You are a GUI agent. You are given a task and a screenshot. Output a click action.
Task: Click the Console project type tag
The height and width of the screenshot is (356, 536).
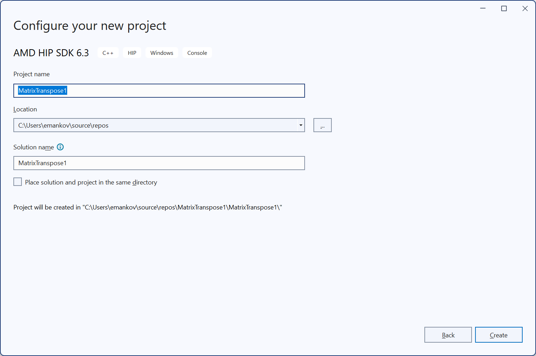pyautogui.click(x=197, y=53)
